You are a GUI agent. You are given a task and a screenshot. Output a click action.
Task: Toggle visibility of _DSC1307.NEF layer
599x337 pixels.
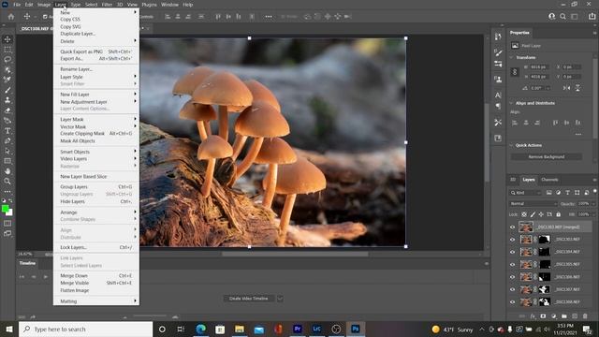pos(513,289)
